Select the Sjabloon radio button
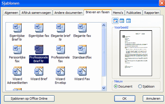The image size is (165, 104). pyautogui.click(x=140, y=86)
